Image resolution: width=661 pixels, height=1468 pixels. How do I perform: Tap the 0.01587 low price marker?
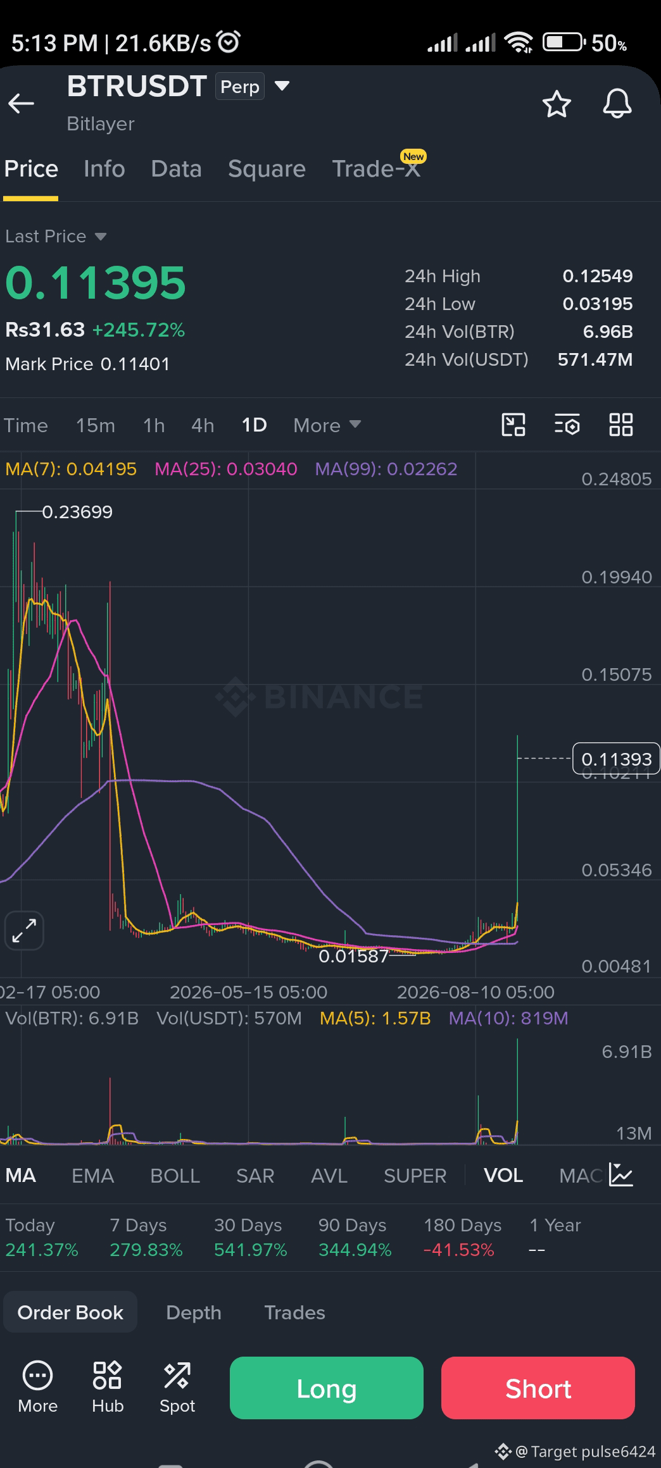click(x=353, y=956)
